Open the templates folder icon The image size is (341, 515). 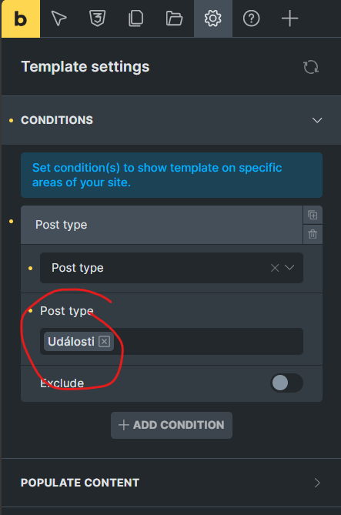point(174,18)
